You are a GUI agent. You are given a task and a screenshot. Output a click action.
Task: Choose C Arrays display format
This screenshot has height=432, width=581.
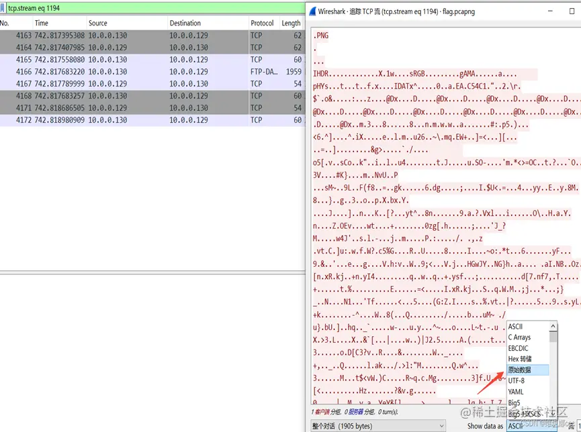(x=528, y=337)
